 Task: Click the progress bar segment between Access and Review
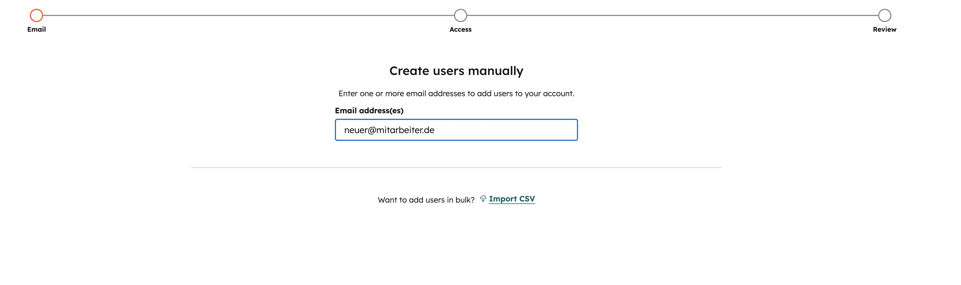tap(671, 15)
